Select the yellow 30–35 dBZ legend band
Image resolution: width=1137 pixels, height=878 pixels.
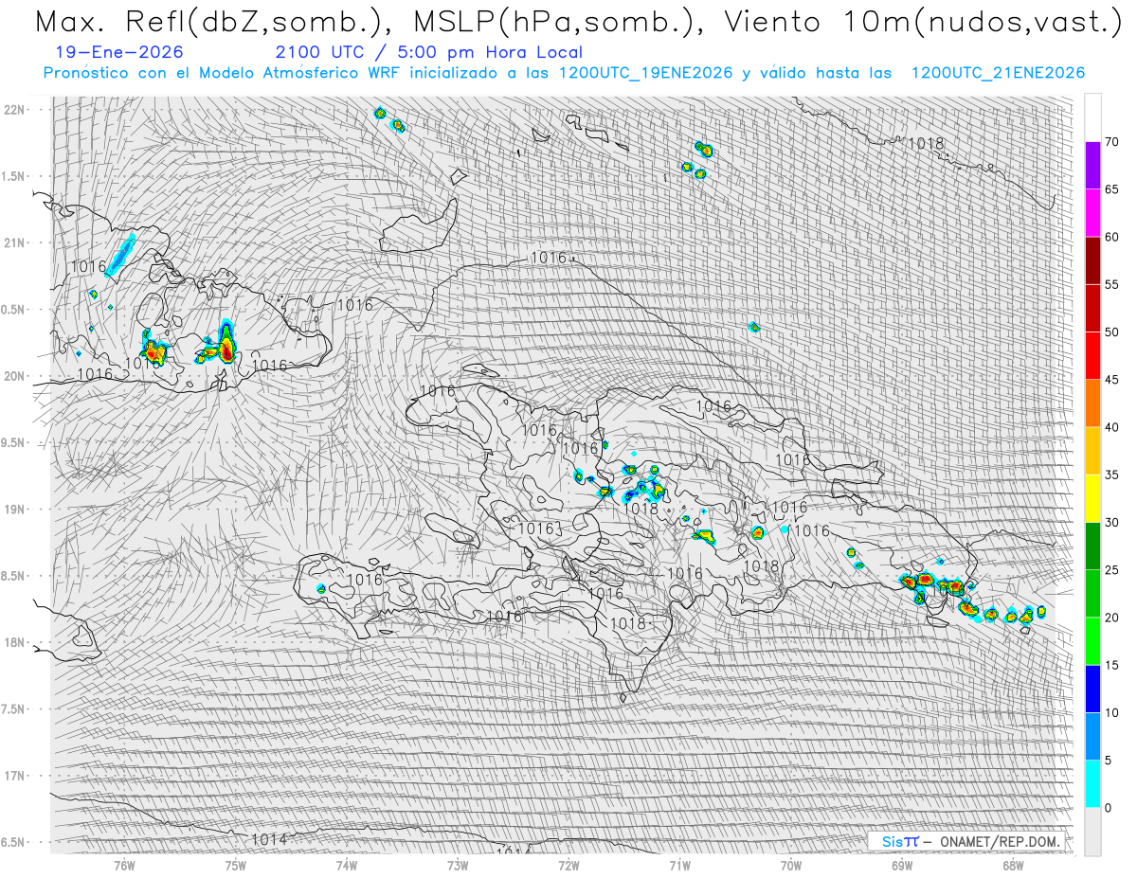click(x=1092, y=498)
